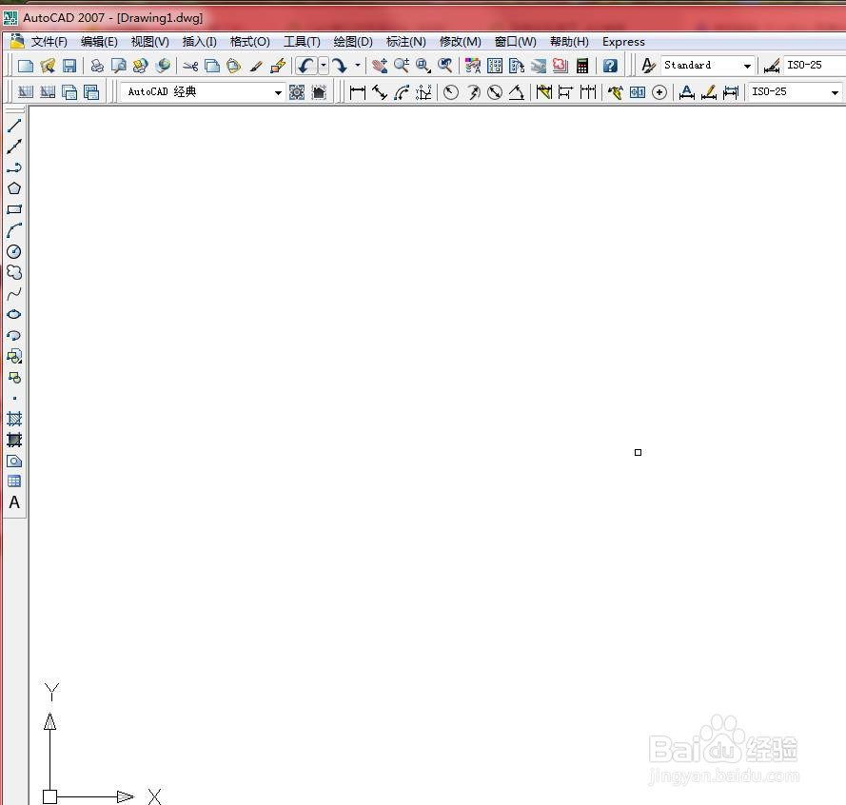This screenshot has width=846, height=805.
Task: Expand the Standard text style dropdown
Action: 747,66
